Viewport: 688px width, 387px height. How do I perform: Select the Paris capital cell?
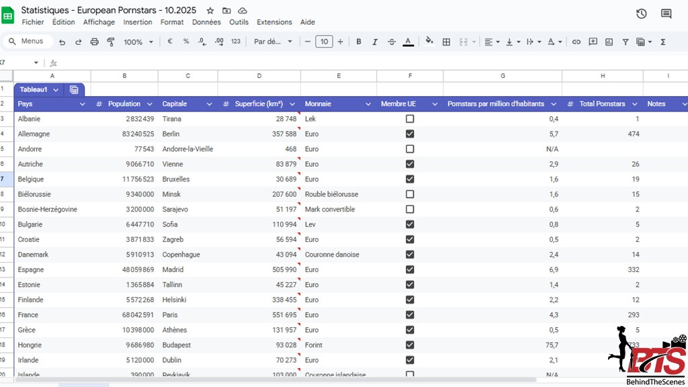(187, 315)
